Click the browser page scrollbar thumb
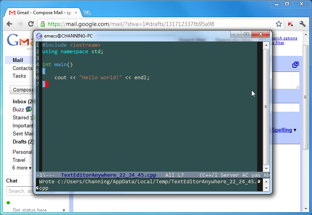The width and height of the screenshot is (312, 215). pos(305,97)
